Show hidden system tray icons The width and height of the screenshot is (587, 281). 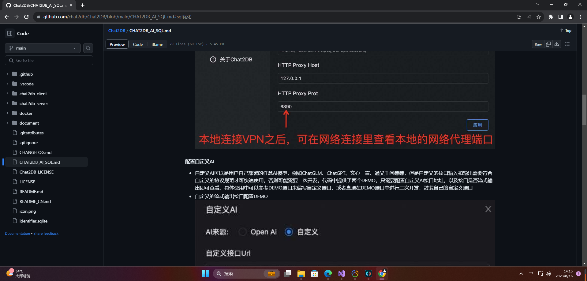click(x=521, y=274)
